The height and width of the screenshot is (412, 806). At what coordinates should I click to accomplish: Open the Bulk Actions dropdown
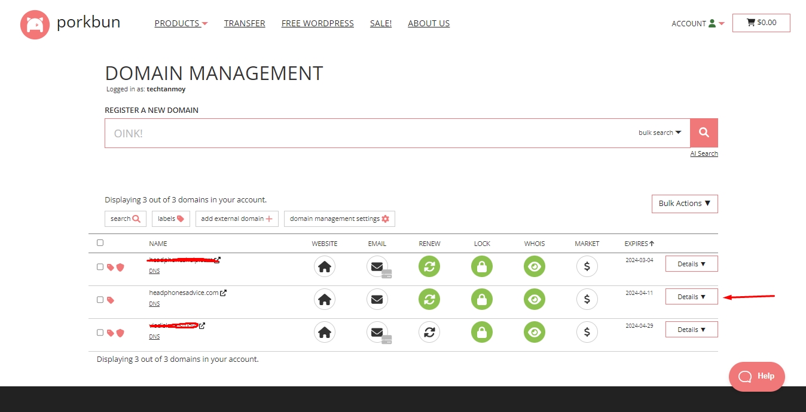pos(684,204)
